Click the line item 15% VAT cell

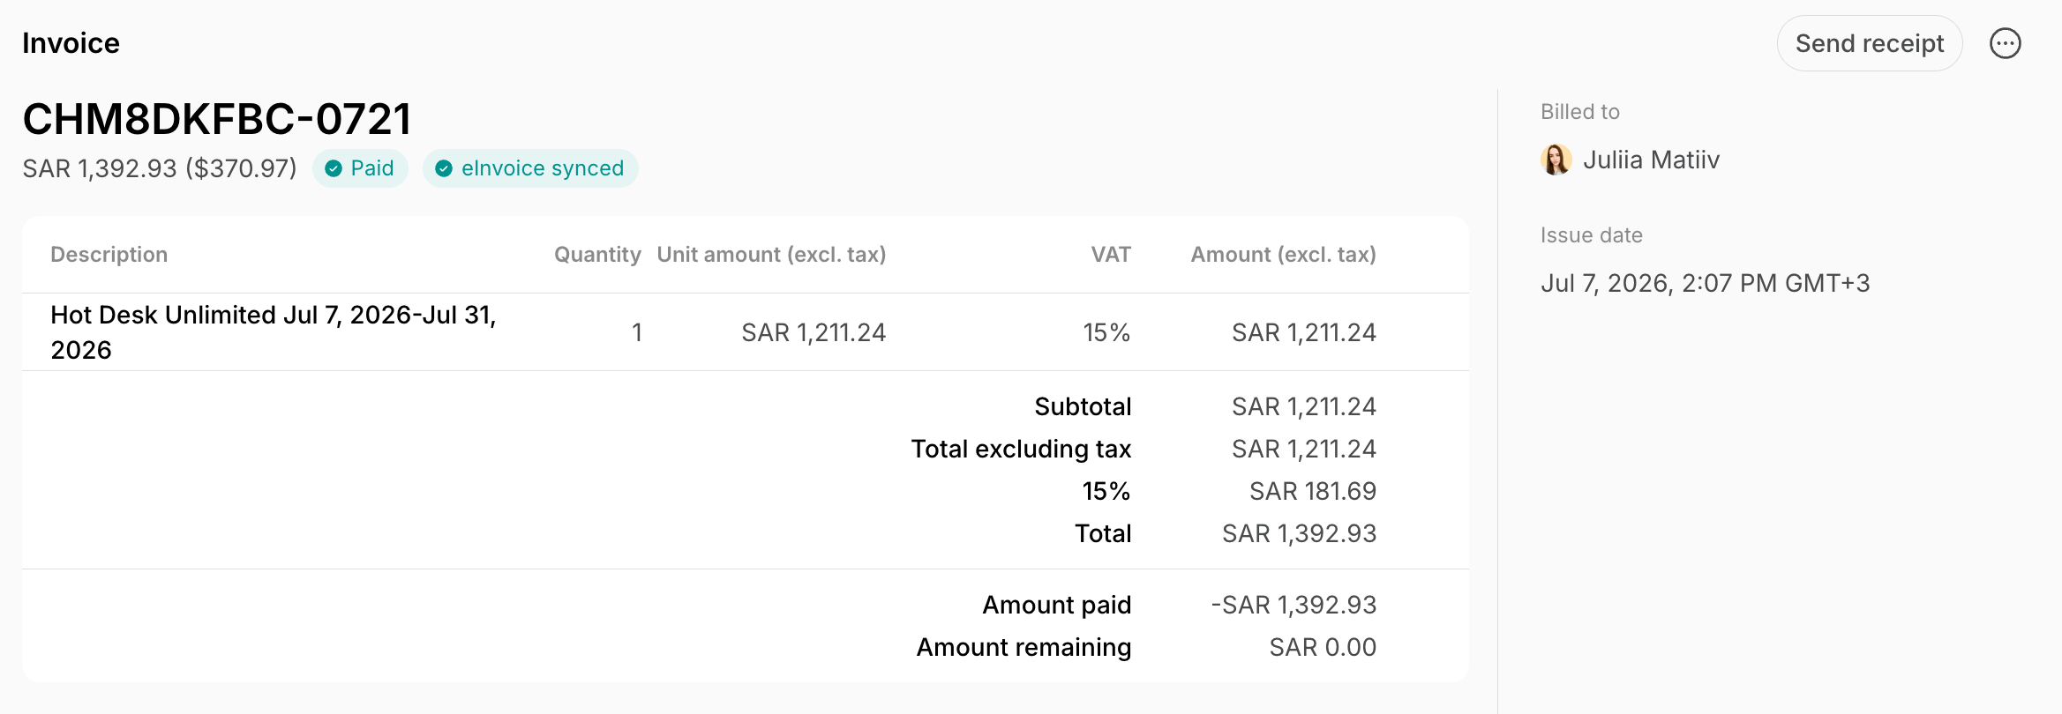[x=1106, y=332]
